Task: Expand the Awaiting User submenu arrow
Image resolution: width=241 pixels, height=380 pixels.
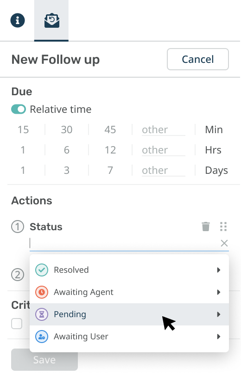Action: [x=219, y=337]
